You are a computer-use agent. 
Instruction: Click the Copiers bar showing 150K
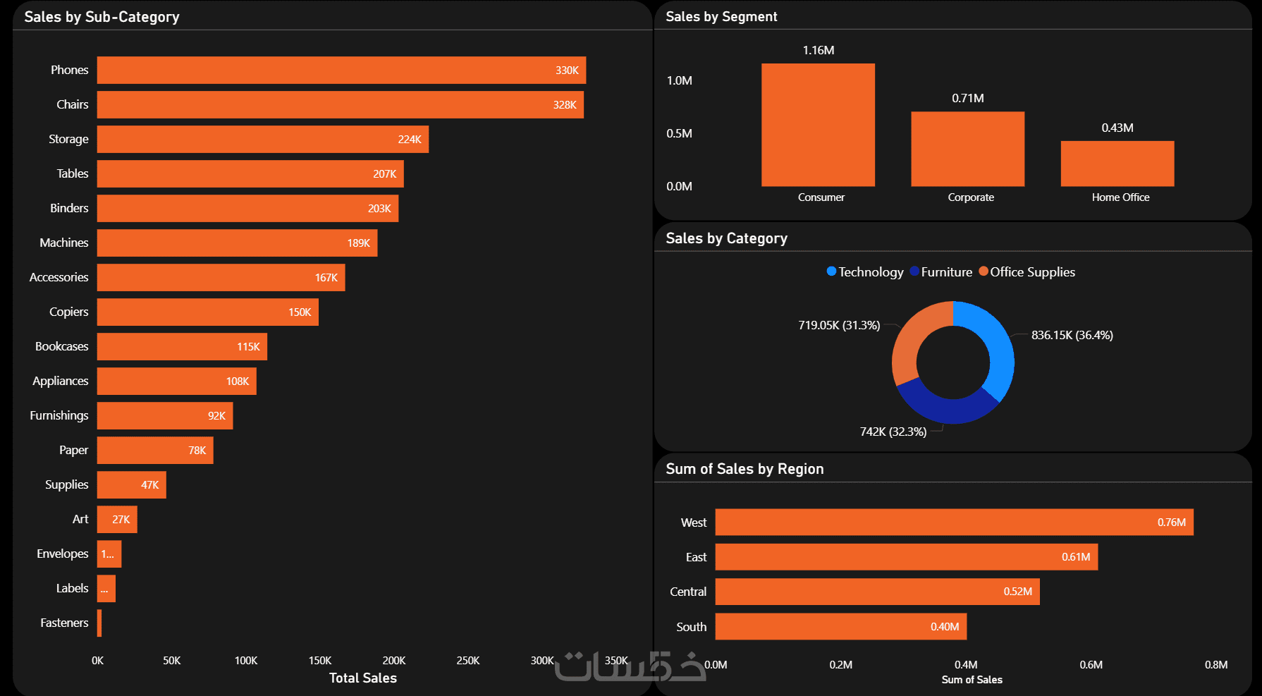point(208,312)
